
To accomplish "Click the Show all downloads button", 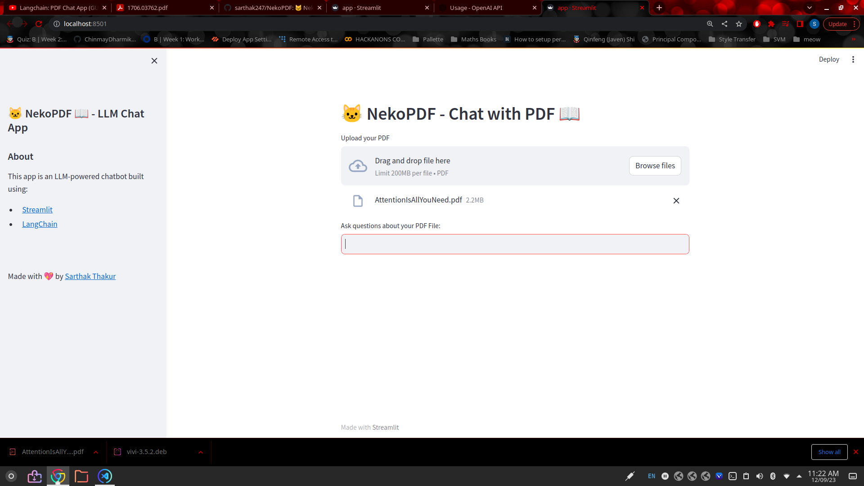I will 829,452.
